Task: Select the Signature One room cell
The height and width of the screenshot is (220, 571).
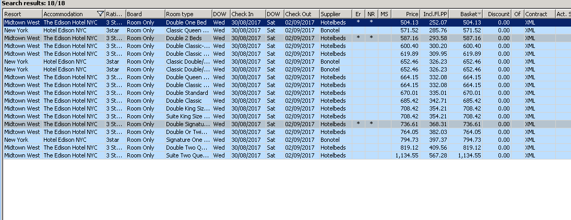Action: (x=188, y=140)
